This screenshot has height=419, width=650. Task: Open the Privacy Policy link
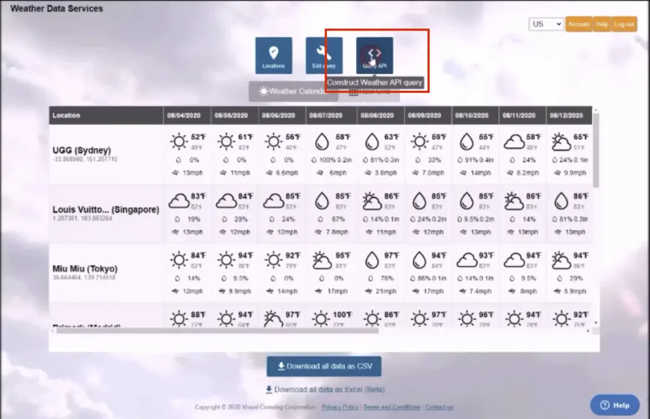point(340,407)
